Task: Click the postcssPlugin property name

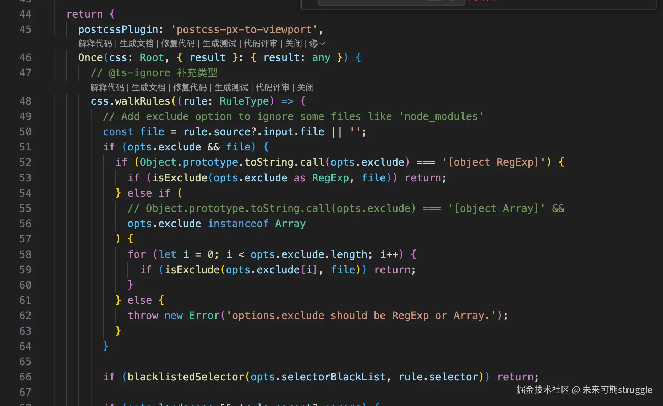Action: pos(118,29)
